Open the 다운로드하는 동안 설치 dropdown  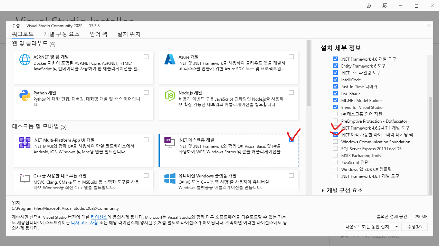[x=371, y=227]
